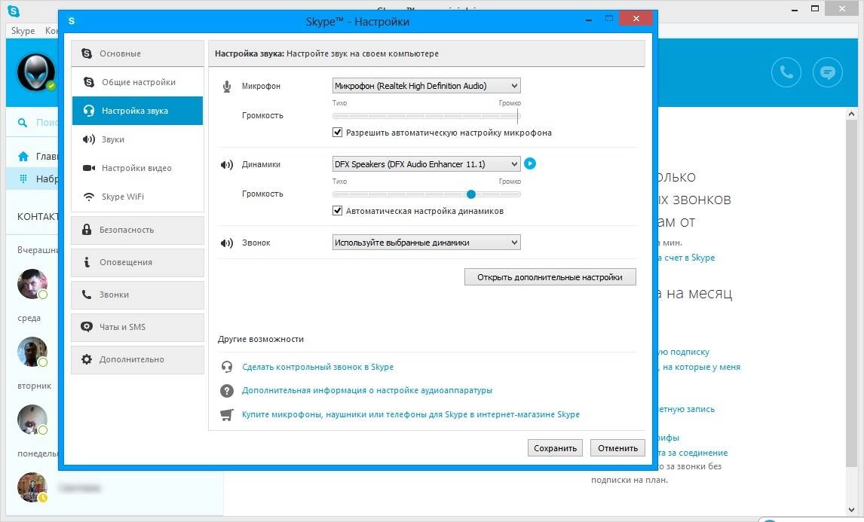Click Сделать контрольный звонок в Skype

(x=318, y=367)
